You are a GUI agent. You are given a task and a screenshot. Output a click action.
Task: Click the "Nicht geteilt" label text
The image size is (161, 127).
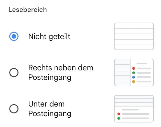pyautogui.click(x=49, y=37)
